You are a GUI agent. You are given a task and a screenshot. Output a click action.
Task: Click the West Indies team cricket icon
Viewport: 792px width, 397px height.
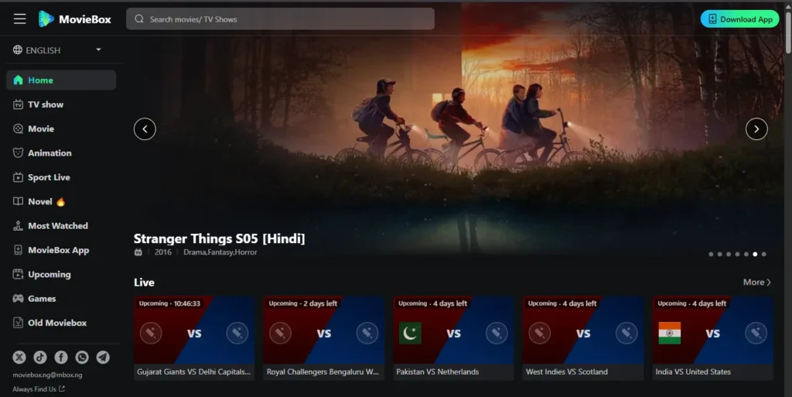(x=539, y=334)
